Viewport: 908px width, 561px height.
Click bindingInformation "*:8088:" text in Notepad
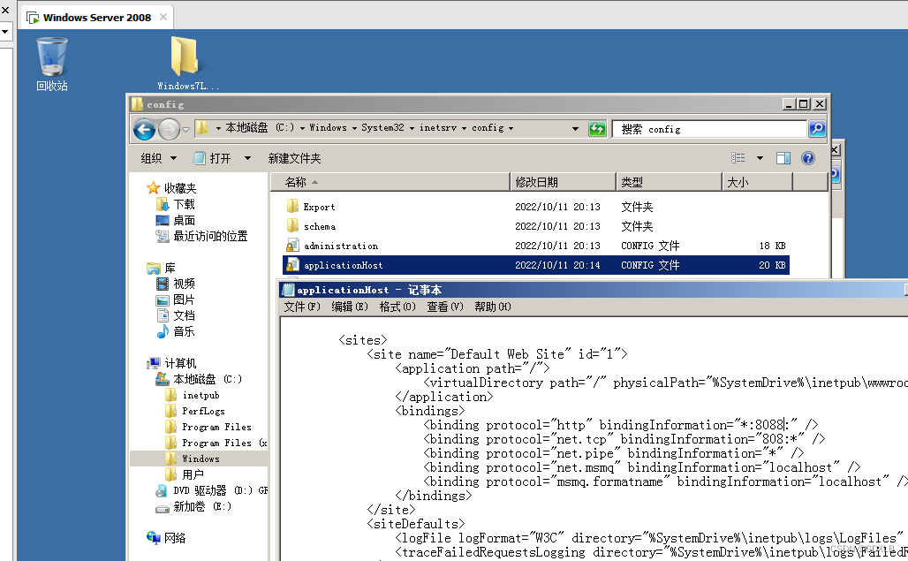(x=698, y=425)
